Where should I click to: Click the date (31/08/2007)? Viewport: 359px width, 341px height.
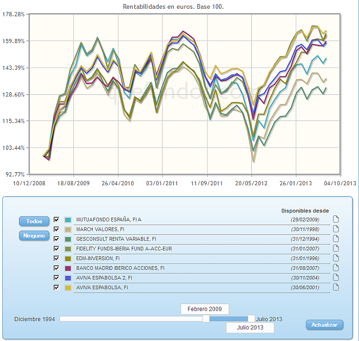point(305,268)
